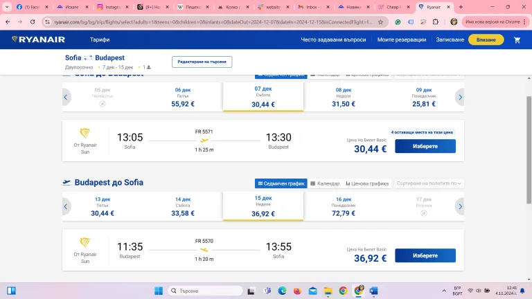Open Mail app from taskbar
This screenshot has height=299, width=532.
click(312, 291)
